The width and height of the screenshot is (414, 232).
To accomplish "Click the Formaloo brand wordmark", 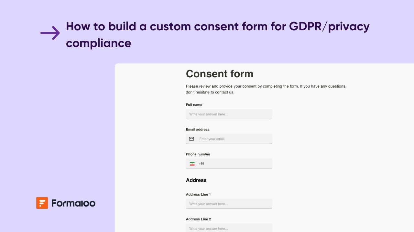I will (73, 203).
